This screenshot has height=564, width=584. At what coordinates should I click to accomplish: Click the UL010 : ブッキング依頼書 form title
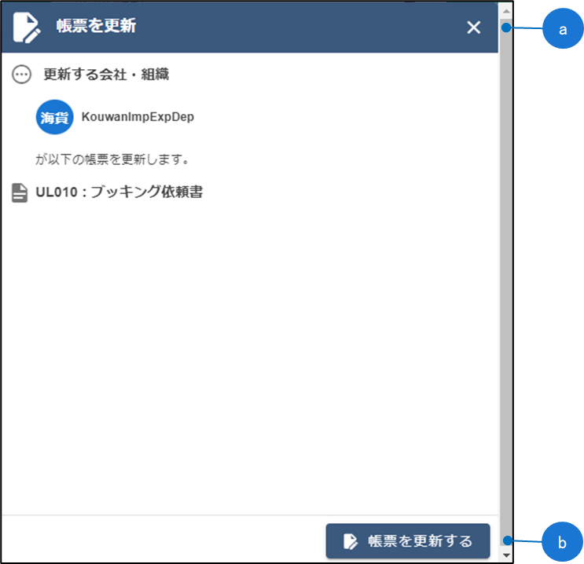click(119, 192)
